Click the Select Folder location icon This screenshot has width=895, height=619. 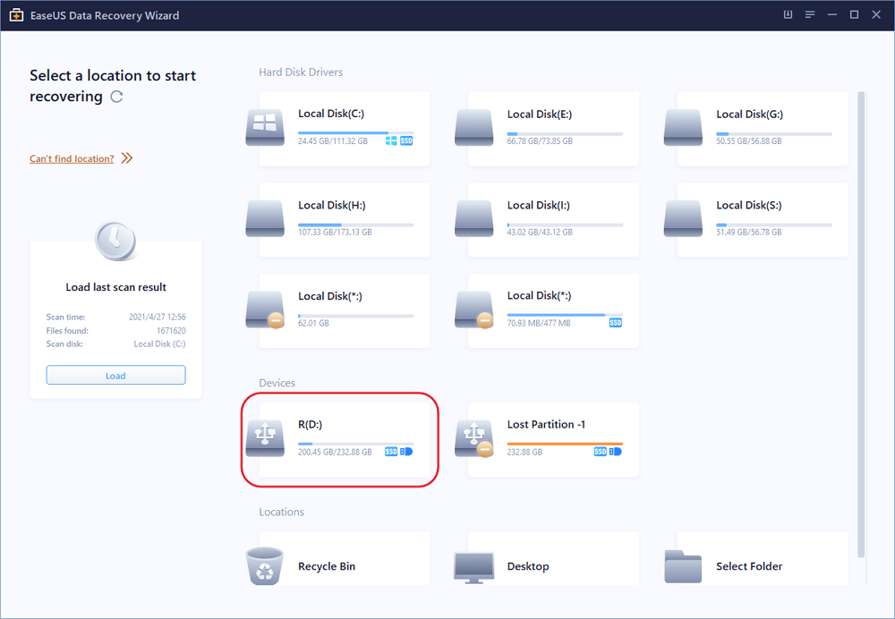coord(683,566)
